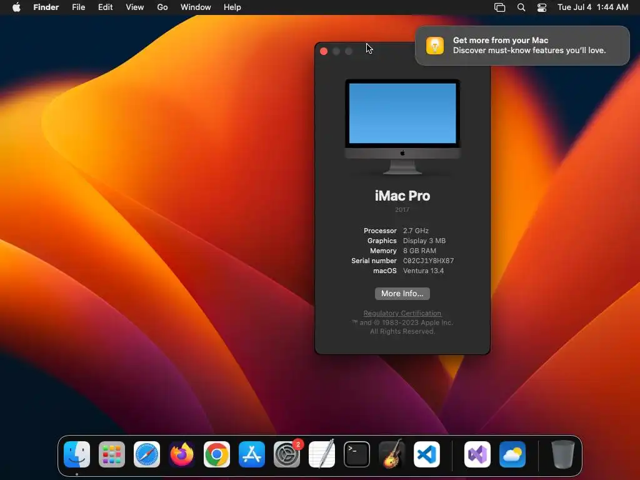Viewport: 640px width, 480px height.
Task: Open Google Chrome from the Dock
Action: coord(217,454)
